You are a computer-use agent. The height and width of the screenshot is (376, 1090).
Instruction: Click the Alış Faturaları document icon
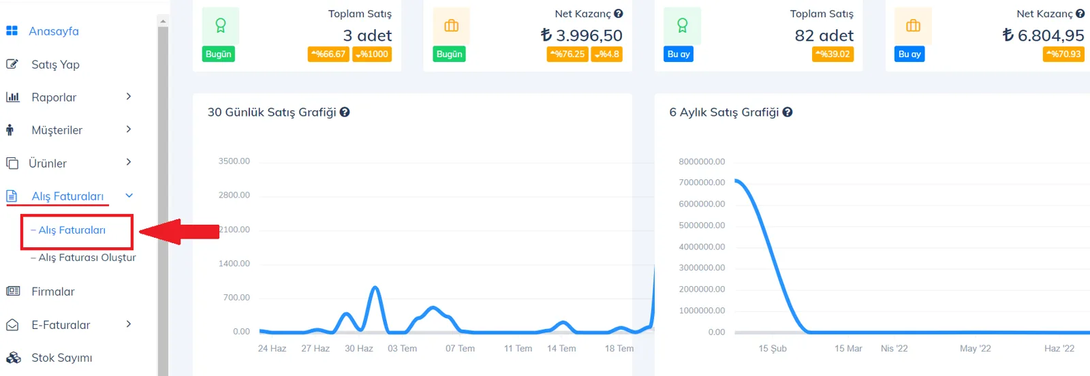tap(12, 195)
